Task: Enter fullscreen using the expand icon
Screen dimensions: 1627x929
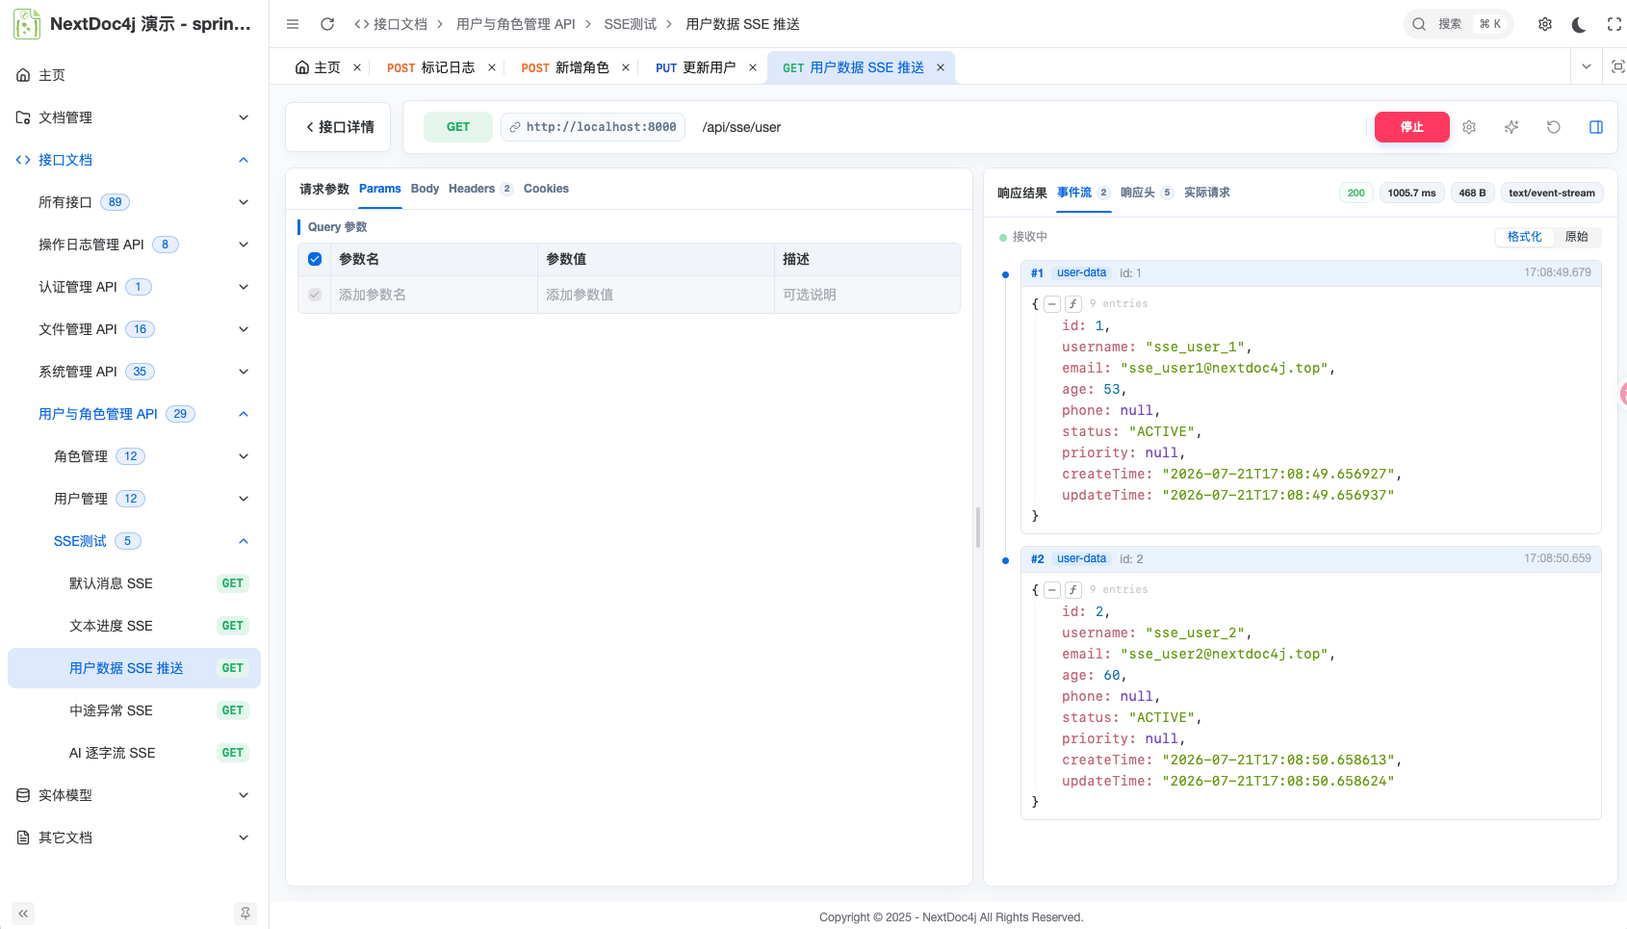Action: tap(1614, 24)
